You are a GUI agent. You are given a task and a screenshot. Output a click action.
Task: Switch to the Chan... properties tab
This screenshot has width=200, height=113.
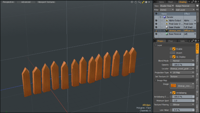[172, 41]
